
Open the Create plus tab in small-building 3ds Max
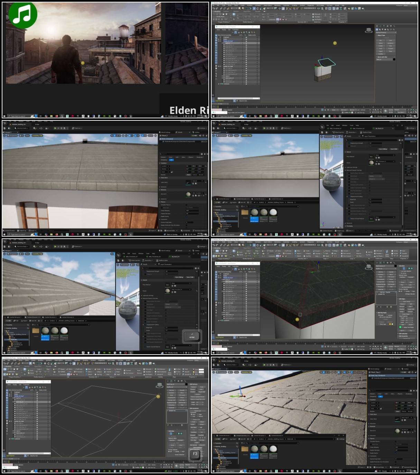pos(377,26)
